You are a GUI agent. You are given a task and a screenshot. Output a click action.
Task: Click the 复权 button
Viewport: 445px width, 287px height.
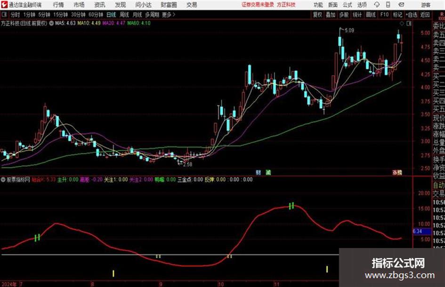click(x=317, y=15)
